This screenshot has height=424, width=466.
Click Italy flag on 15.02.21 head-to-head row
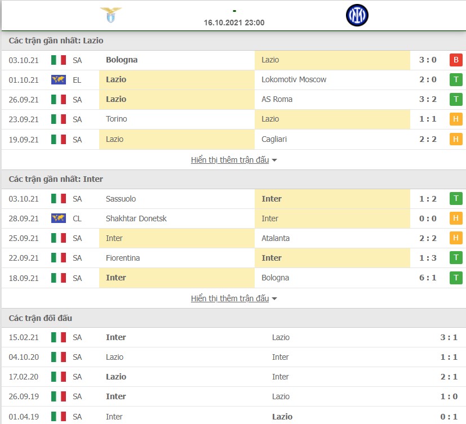click(x=59, y=337)
